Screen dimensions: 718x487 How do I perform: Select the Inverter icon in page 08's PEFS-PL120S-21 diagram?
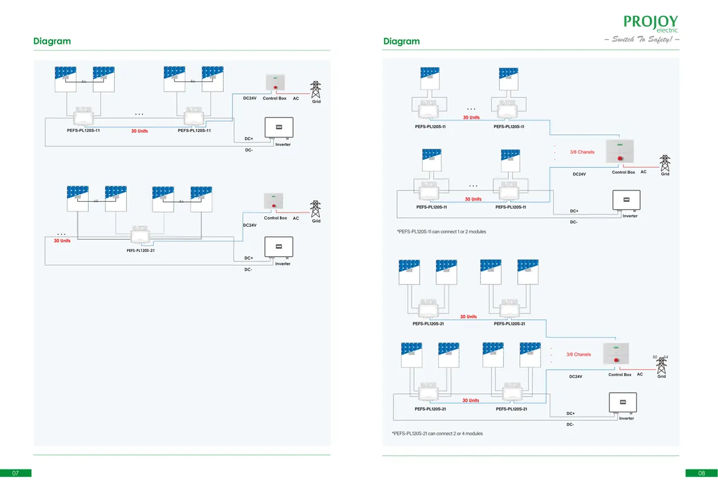coord(623,403)
